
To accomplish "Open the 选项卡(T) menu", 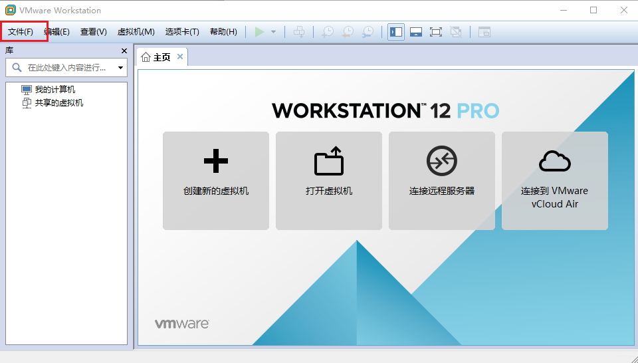I will pos(182,32).
